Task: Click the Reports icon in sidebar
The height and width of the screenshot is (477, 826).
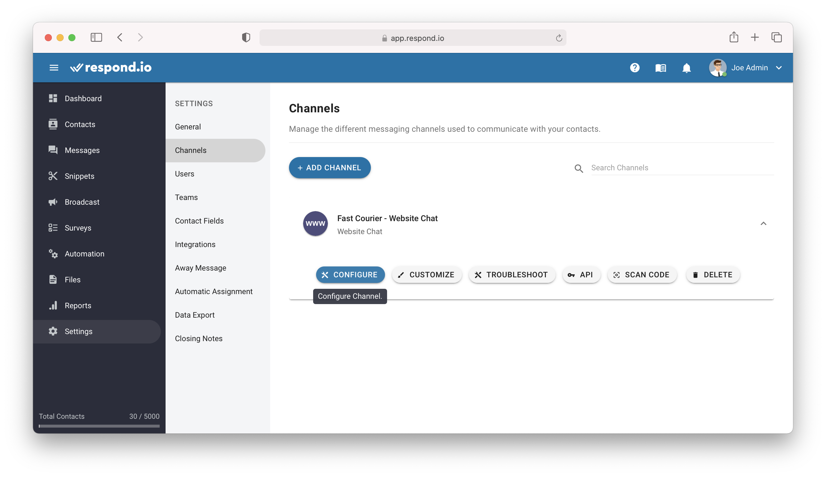Action: [x=54, y=305]
